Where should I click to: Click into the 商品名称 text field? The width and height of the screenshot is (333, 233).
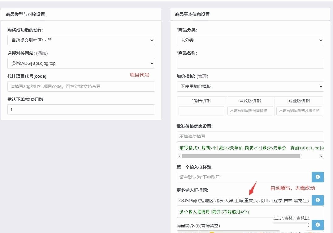pos(250,63)
